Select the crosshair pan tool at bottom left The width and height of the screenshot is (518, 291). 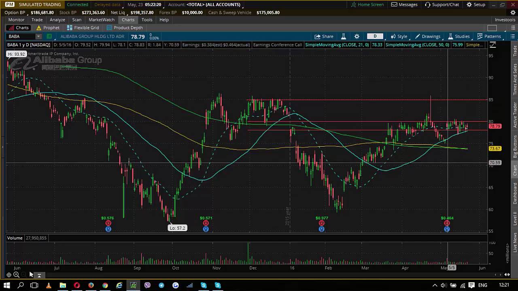[x=8, y=275]
